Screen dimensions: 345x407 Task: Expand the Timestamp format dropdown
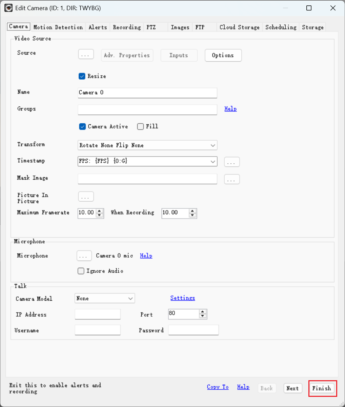point(213,161)
